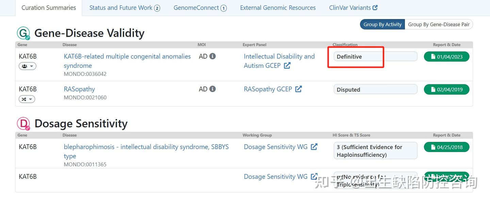This screenshot has height=202, width=490.
Task: Click the AD info icon for KAT6B-related syndrome
Action: pyautogui.click(x=213, y=56)
